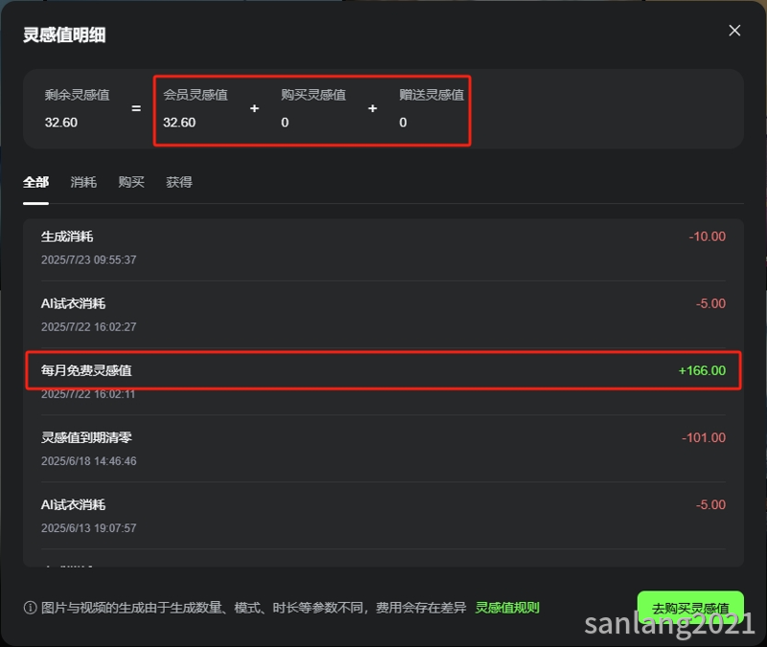Select the 灵感值到期清零 record
767x647 pixels.
86,438
